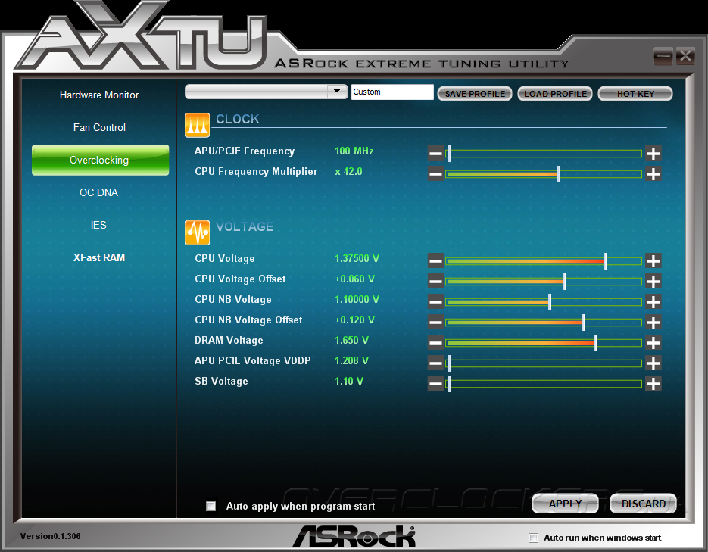Screen dimensions: 708x552
Task: Click the CPU NB Voltage Offset slider
Action: click(x=543, y=323)
